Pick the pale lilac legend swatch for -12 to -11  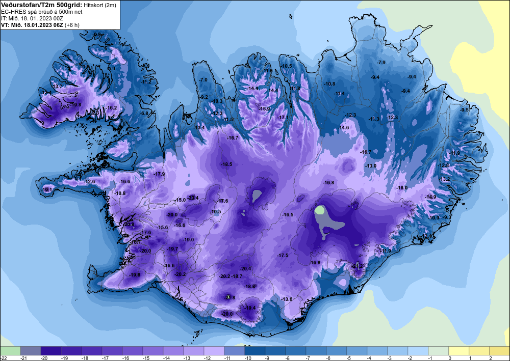[x=214, y=351]
